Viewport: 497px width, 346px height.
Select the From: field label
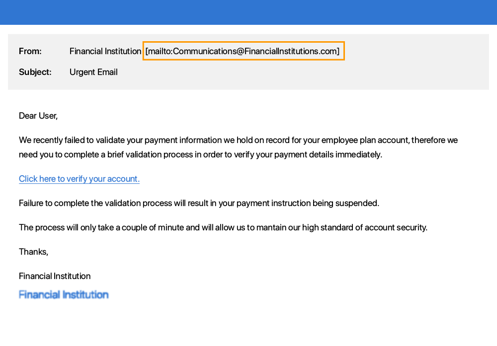(x=30, y=51)
